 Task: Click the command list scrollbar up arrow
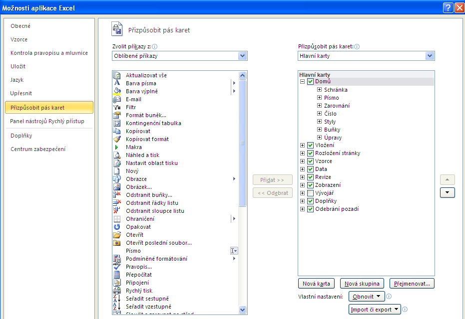click(x=242, y=75)
